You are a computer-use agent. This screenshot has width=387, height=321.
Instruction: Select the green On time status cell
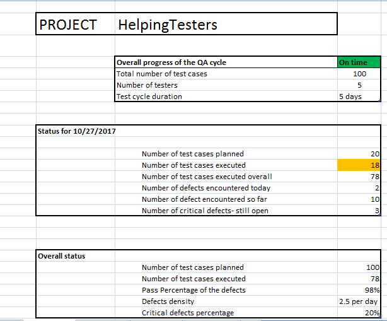pos(359,62)
